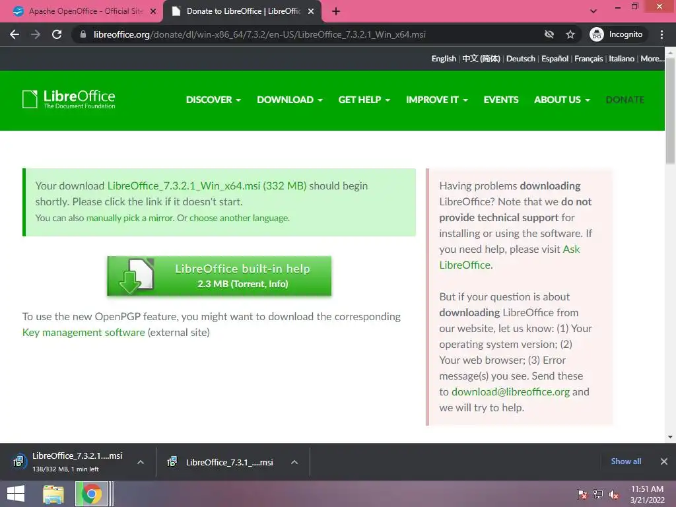Open the Windows Start menu
Viewport: 676px width, 507px height.
coord(16,494)
